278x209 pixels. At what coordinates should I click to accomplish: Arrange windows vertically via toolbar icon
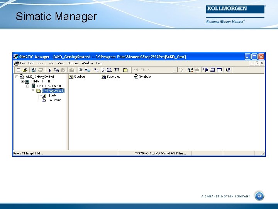coord(219,70)
